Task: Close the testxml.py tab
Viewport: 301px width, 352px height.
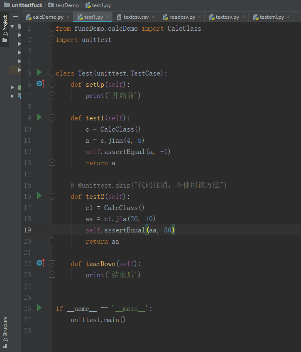Action: tap(289, 17)
